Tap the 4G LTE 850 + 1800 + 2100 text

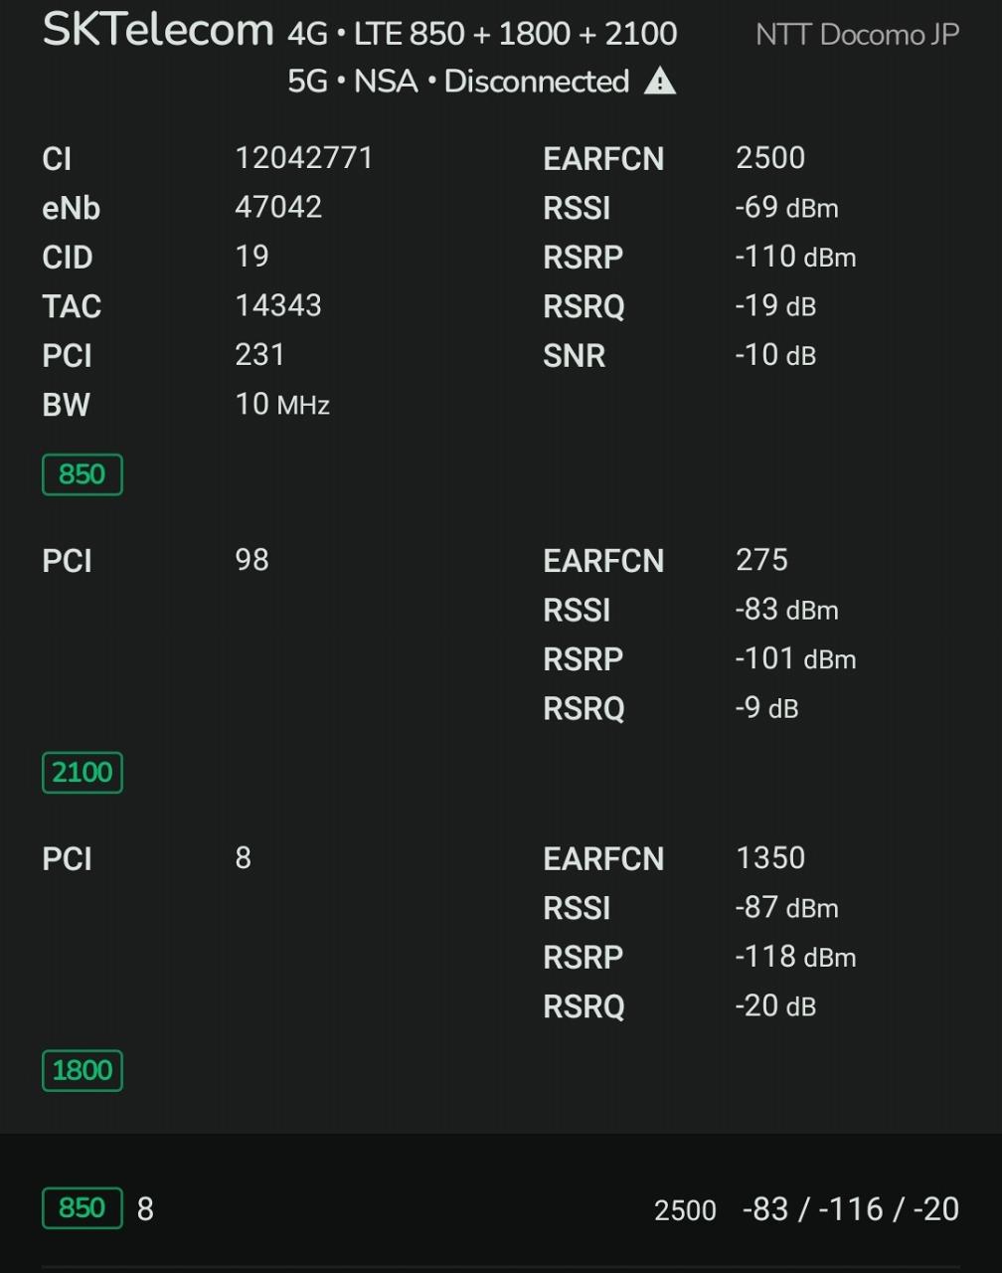482,34
